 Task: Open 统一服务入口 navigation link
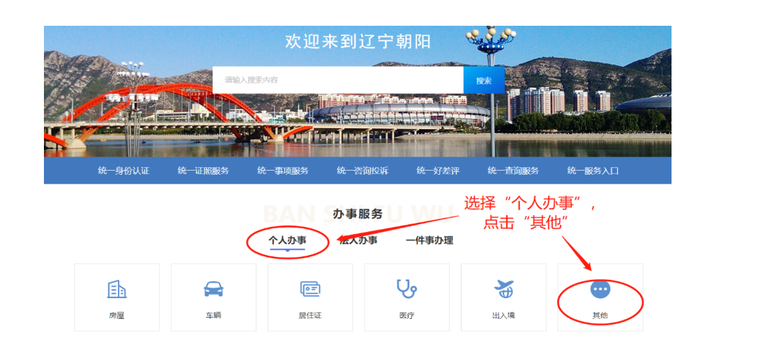593,171
